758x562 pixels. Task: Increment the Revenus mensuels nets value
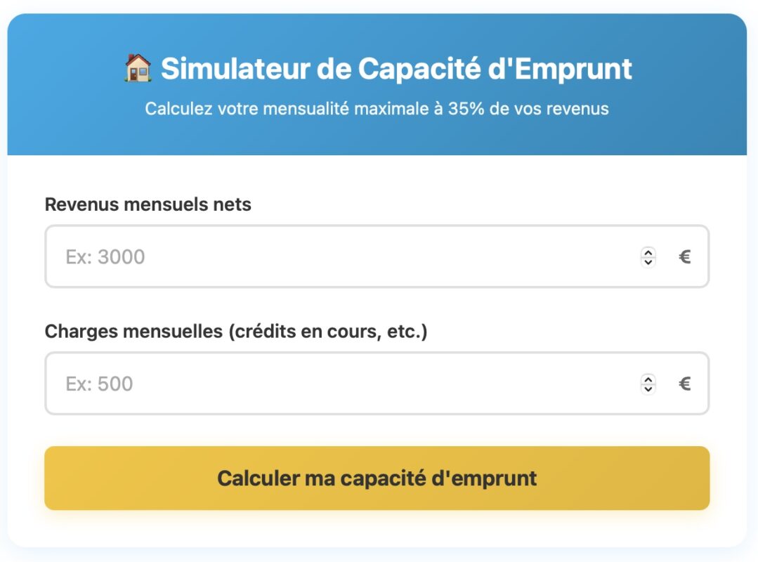click(x=647, y=252)
